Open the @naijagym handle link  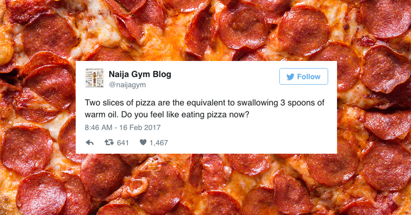[127, 85]
